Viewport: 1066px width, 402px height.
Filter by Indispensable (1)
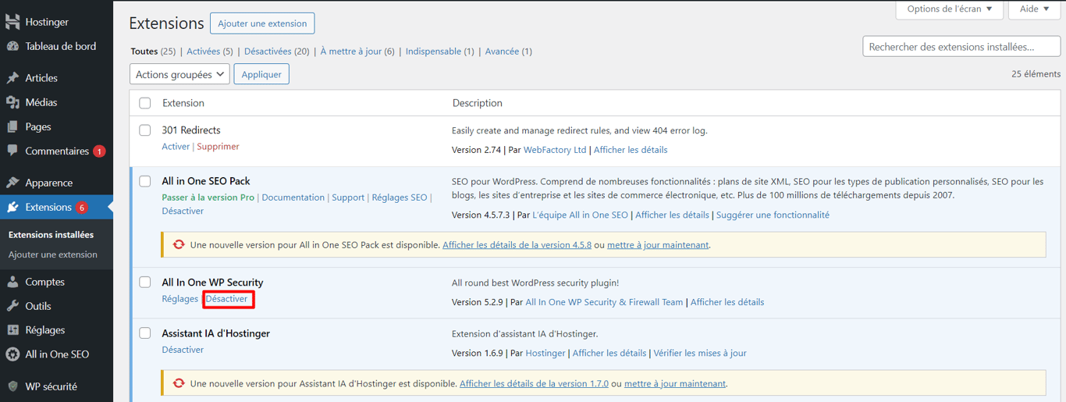point(440,52)
